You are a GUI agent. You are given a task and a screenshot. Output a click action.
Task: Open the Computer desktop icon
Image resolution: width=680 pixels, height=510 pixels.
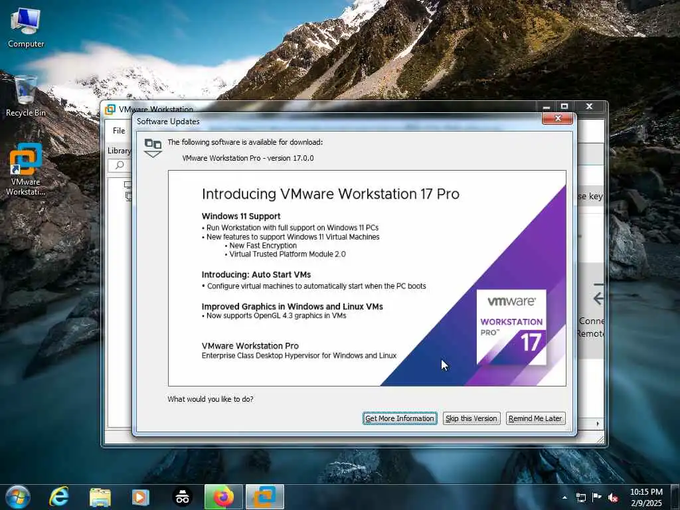point(26,27)
